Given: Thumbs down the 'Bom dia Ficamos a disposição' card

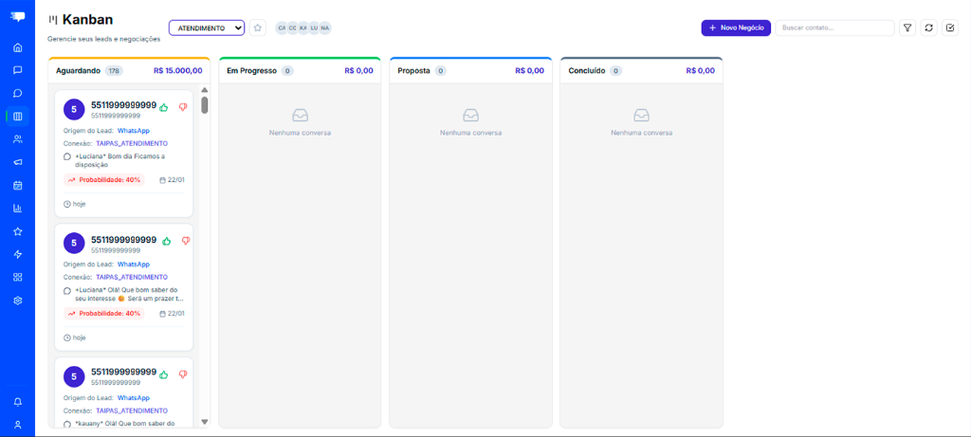Looking at the screenshot, I should click(183, 107).
